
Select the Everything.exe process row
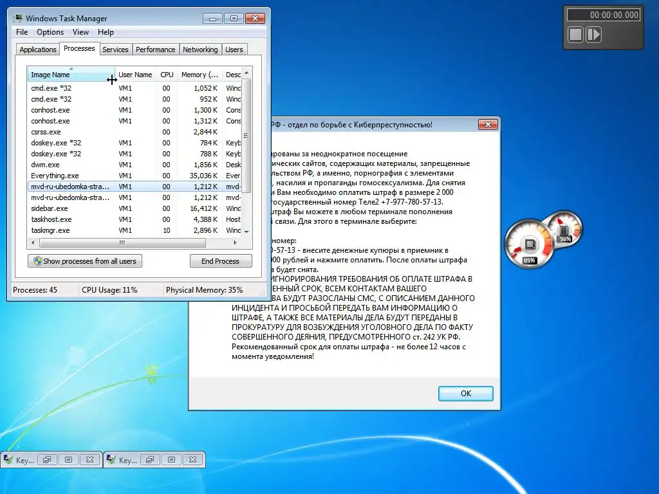tap(135, 176)
